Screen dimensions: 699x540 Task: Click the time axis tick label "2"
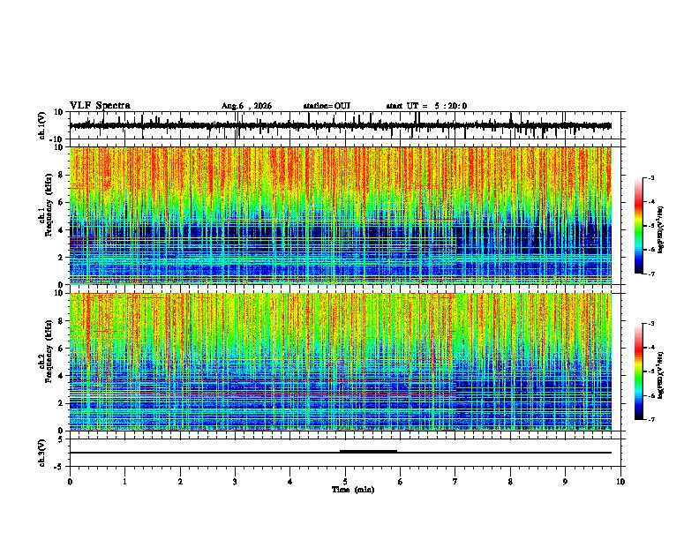[x=180, y=482]
